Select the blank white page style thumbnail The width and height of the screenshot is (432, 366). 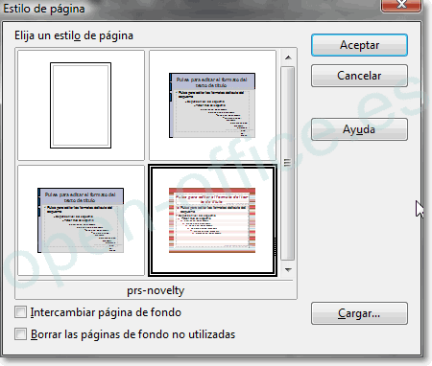(81, 105)
